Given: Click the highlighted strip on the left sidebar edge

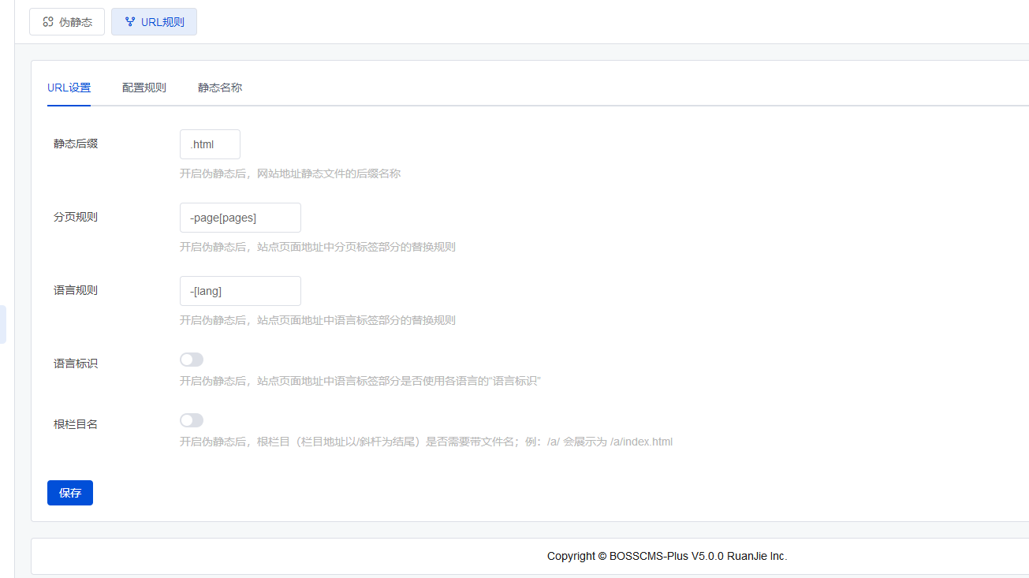Looking at the screenshot, I should click(2, 324).
